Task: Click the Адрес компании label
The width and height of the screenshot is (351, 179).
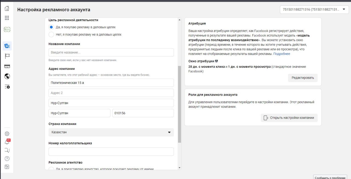Action: (x=62, y=69)
